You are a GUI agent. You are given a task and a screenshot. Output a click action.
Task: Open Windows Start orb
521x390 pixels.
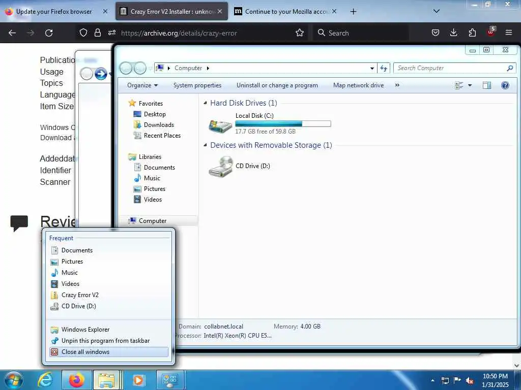14,380
